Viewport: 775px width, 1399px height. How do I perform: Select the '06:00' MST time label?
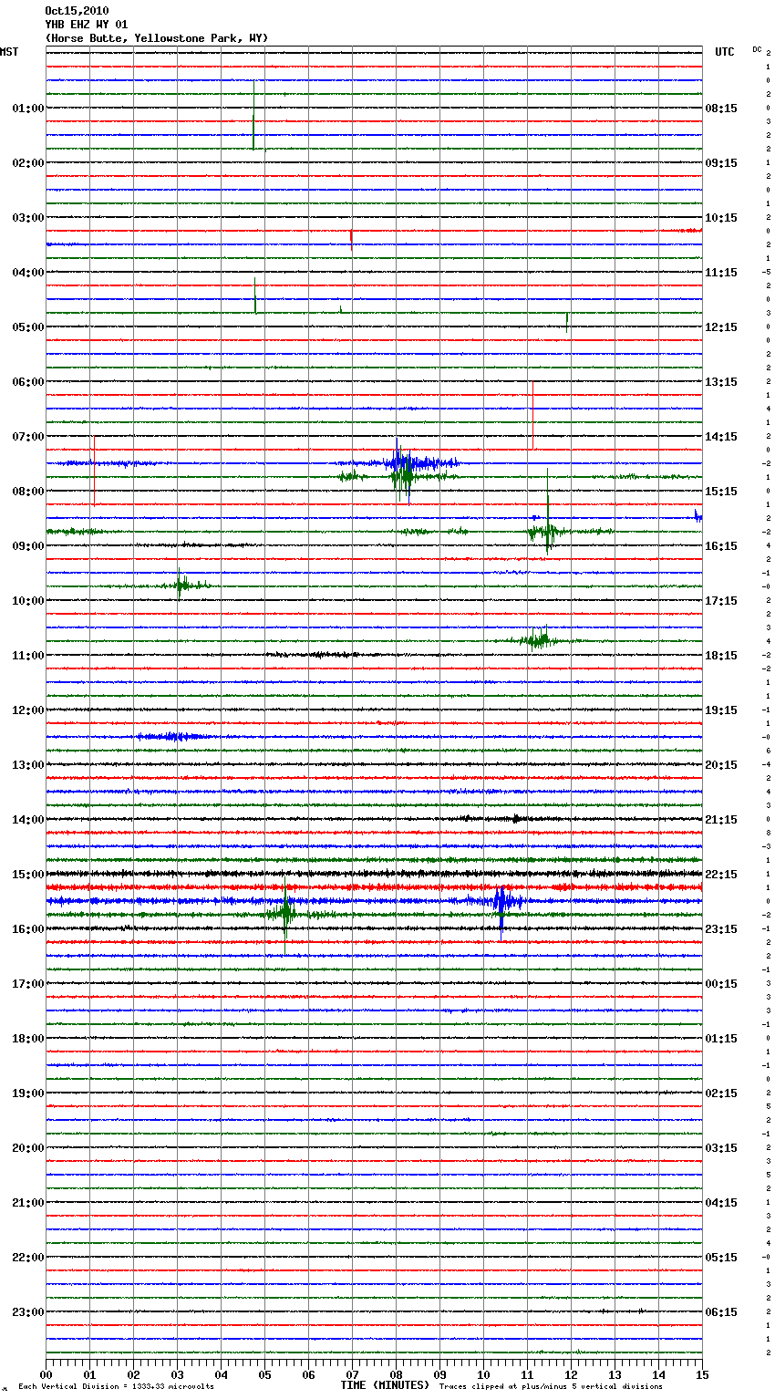pyautogui.click(x=28, y=382)
